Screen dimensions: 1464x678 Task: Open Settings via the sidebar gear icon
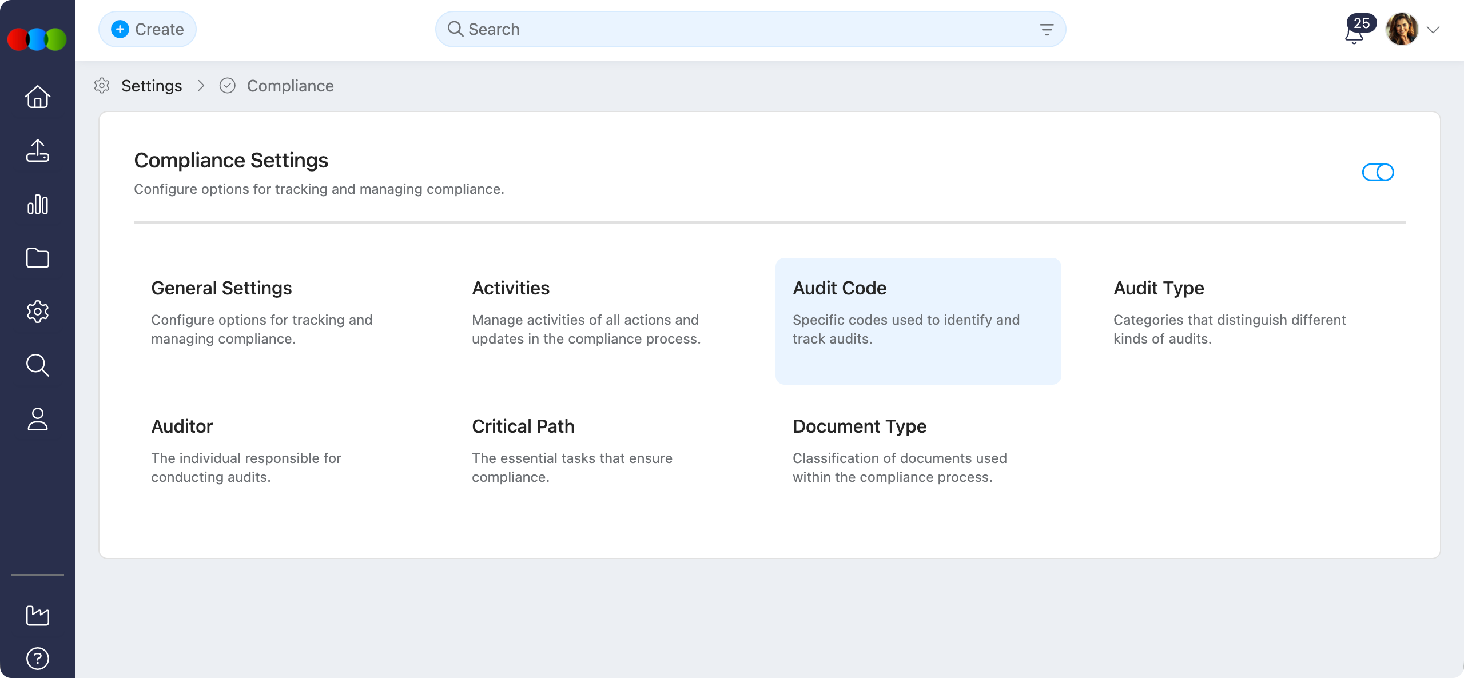[37, 312]
